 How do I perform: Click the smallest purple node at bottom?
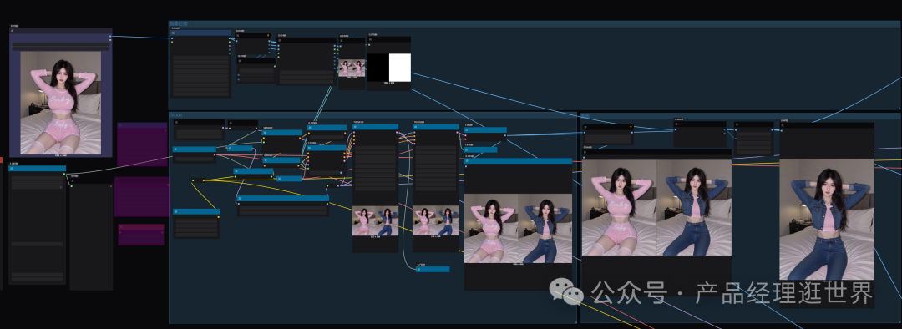pyautogui.click(x=141, y=235)
